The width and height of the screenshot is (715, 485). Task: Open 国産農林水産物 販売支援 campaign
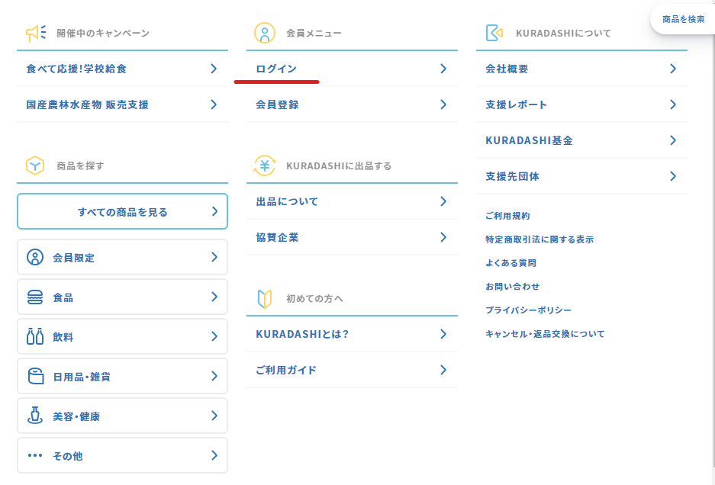122,104
